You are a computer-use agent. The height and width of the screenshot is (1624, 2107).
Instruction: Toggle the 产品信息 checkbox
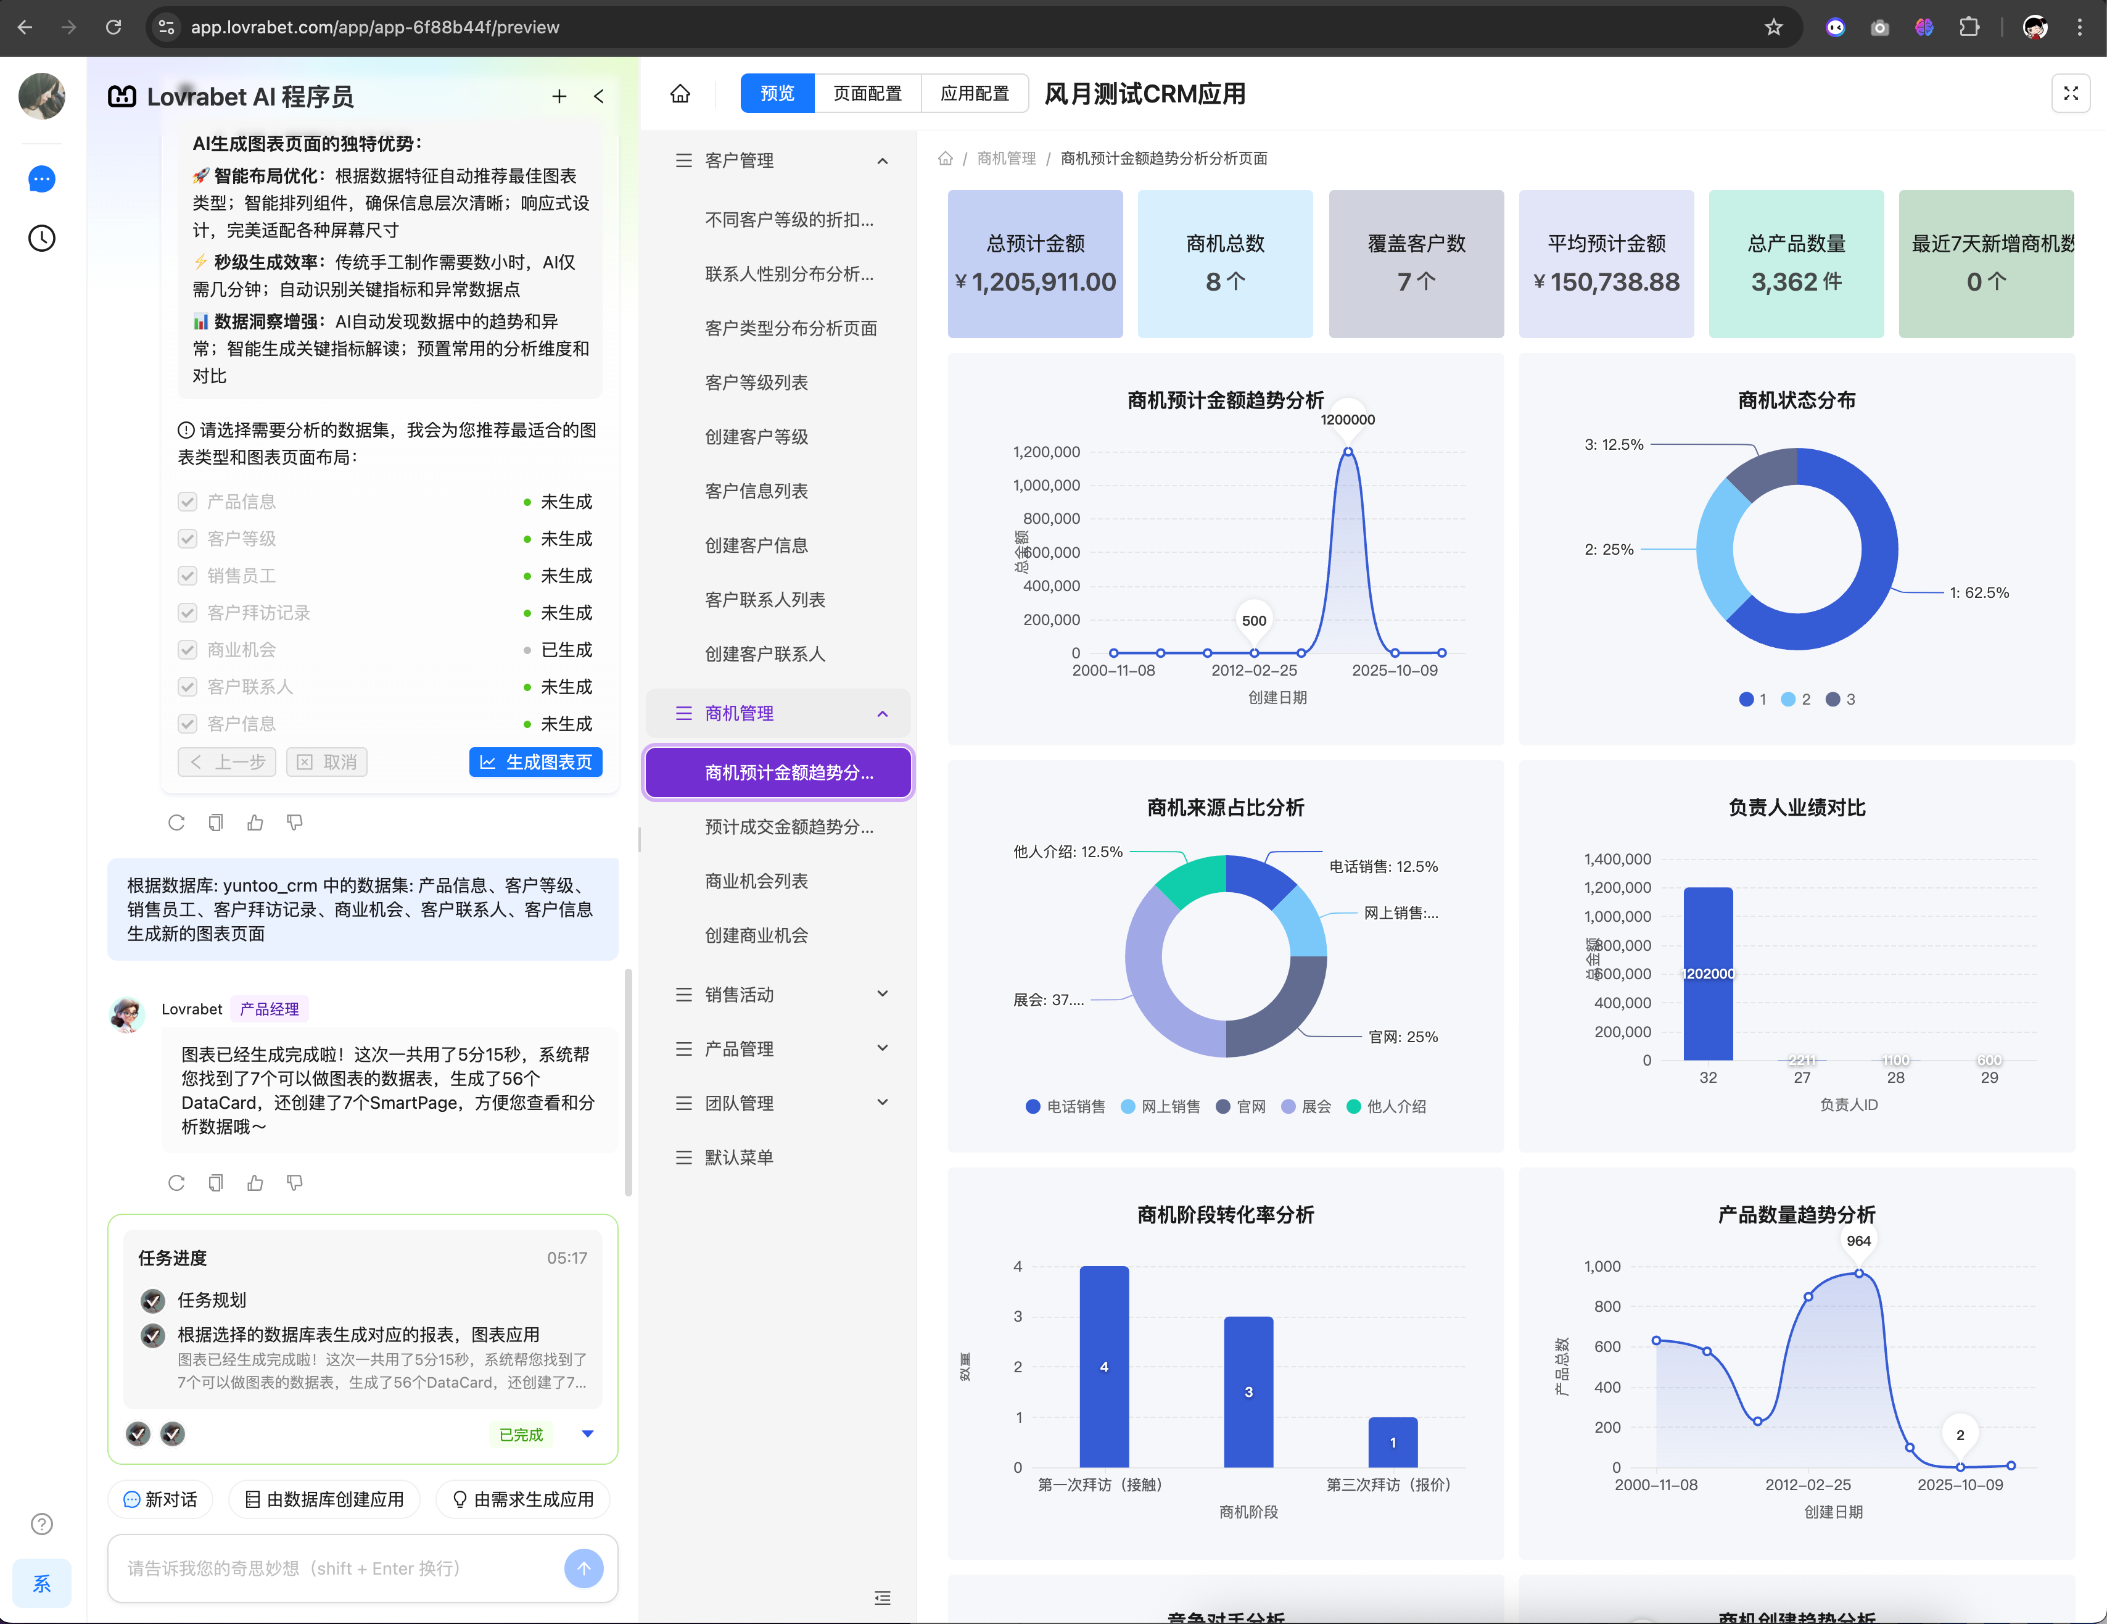pos(187,502)
